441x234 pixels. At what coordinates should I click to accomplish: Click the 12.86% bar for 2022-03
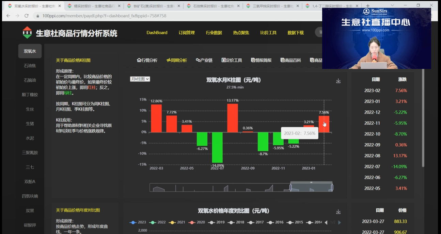coord(156,118)
